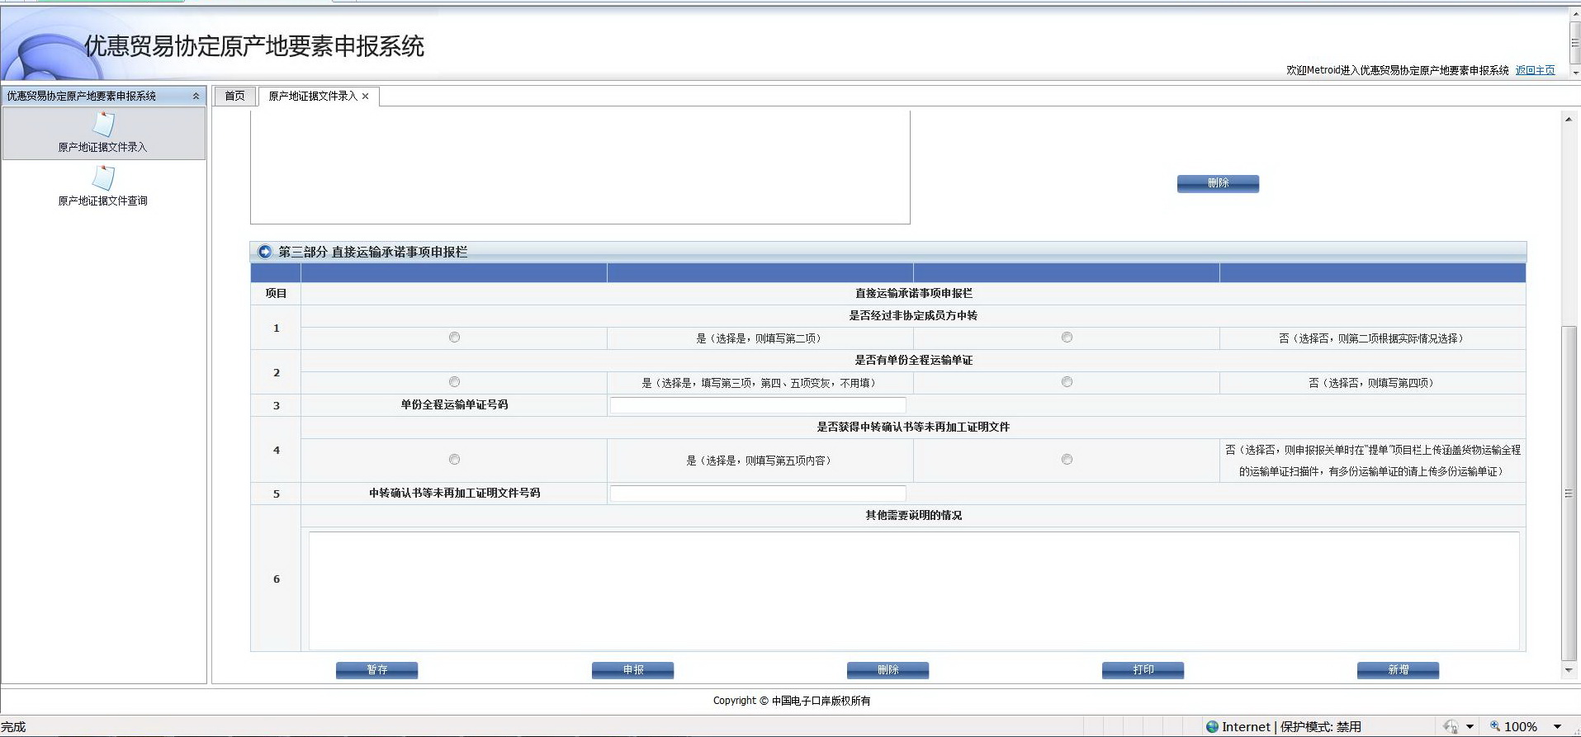The width and height of the screenshot is (1581, 737).
Task: Select 是 for 是否获得中转确认书等未再加工证明文件
Action: point(454,460)
